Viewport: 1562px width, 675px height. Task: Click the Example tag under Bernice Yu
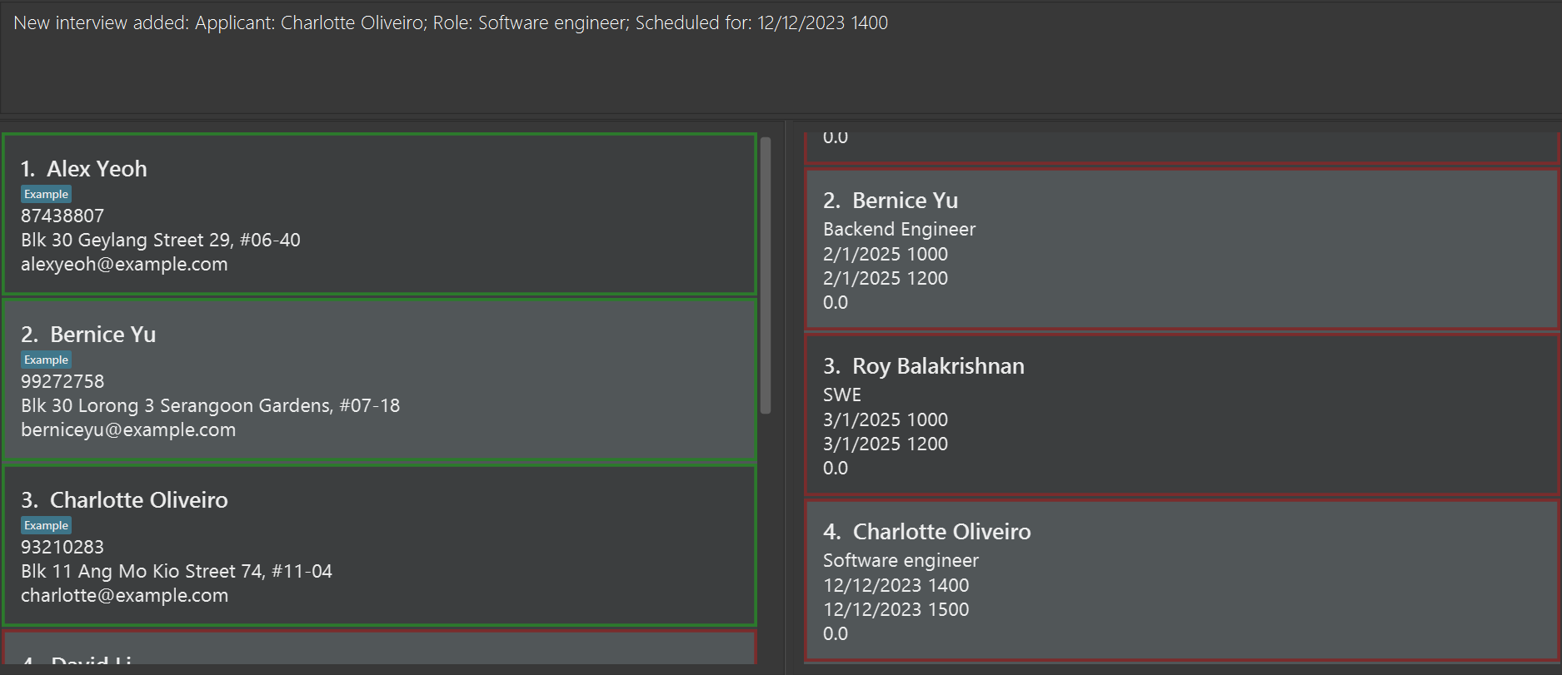click(x=46, y=360)
